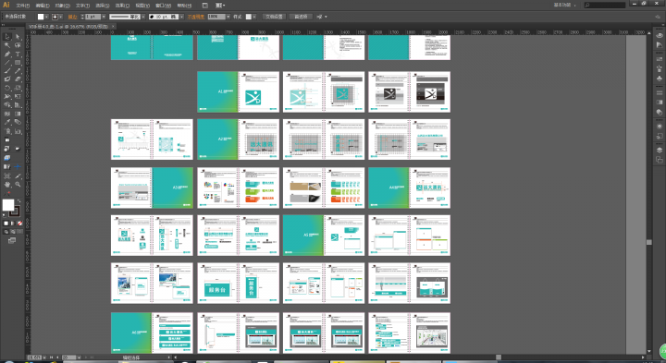
Task: Expand the stroke weight dropdown
Action: click(104, 17)
